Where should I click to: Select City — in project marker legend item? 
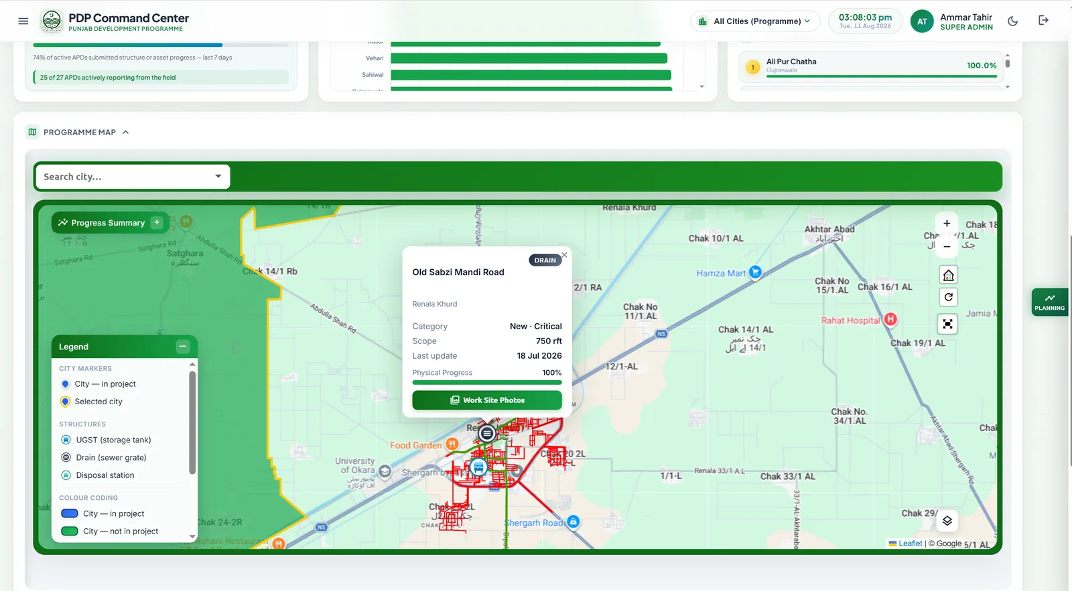click(x=98, y=384)
